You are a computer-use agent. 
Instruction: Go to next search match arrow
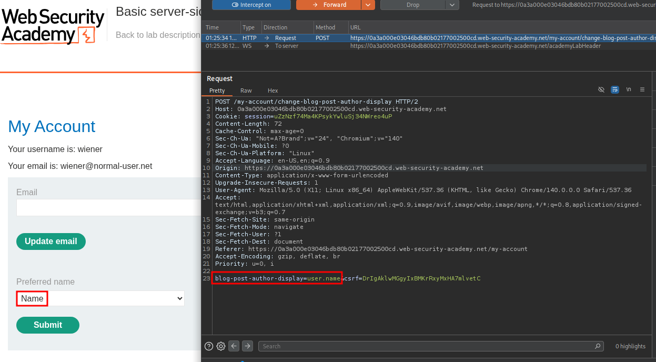point(247,346)
